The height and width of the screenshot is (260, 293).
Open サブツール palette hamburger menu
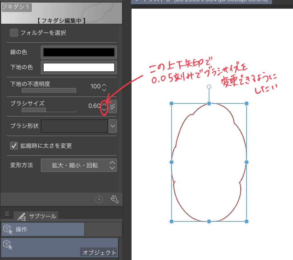tap(7, 214)
